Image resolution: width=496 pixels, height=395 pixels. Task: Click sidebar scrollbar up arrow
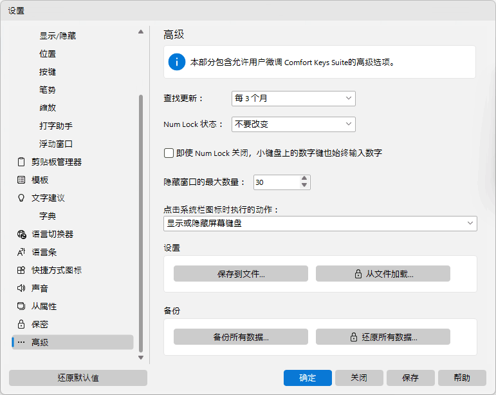point(141,32)
